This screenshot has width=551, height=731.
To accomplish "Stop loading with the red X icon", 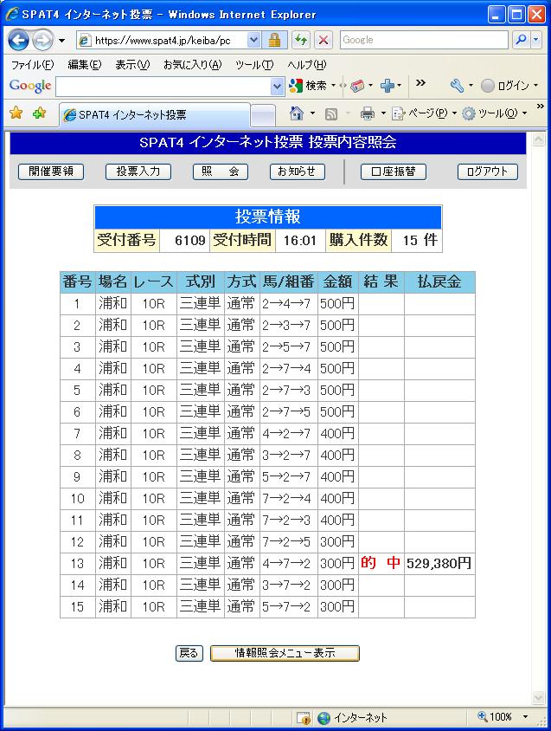I will [x=324, y=40].
